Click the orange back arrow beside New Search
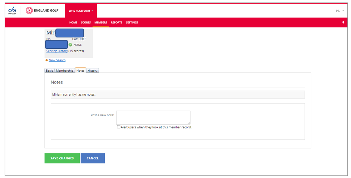The height and width of the screenshot is (178, 351). (46, 60)
